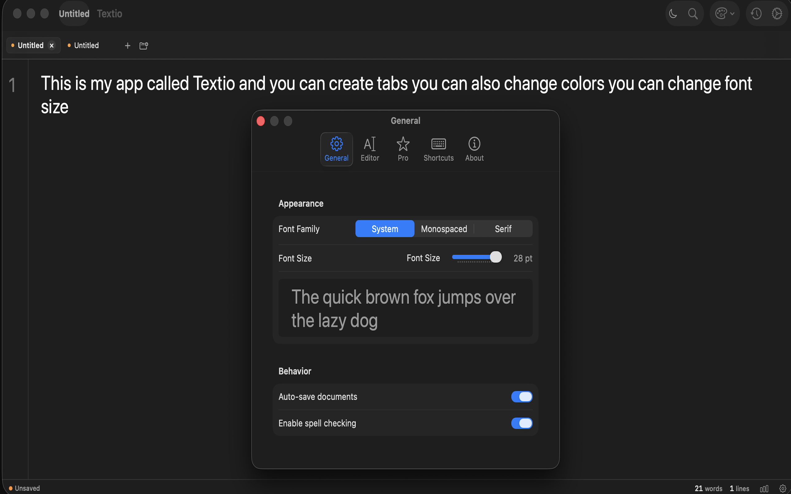The height and width of the screenshot is (494, 791).
Task: Switch to the Editor preferences section
Action: (370, 149)
